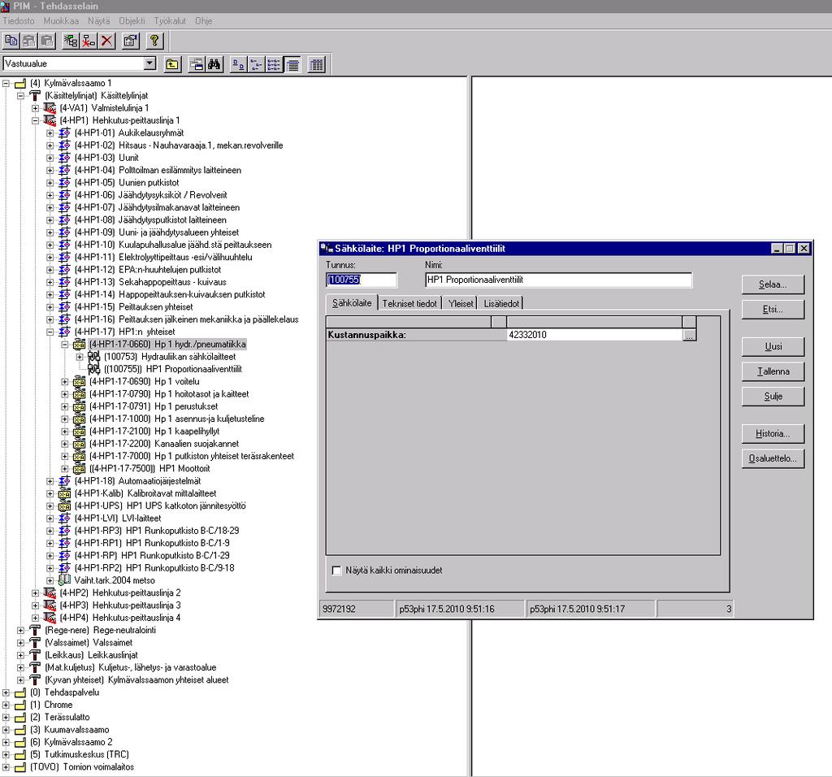The height and width of the screenshot is (777, 832).
Task: Open the Ohje menu
Action: pos(204,20)
